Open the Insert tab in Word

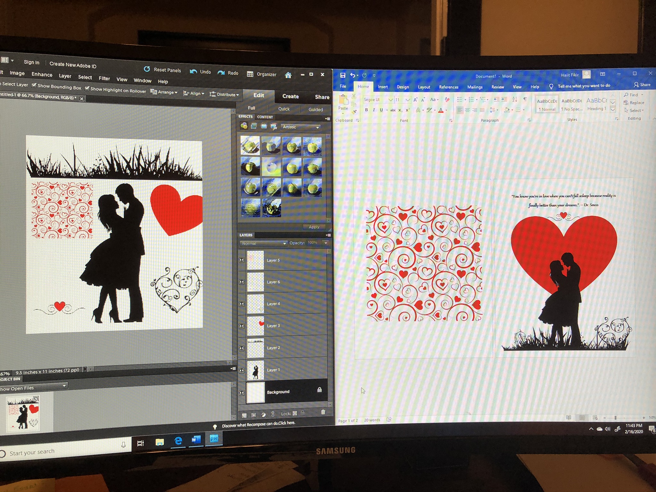click(383, 87)
